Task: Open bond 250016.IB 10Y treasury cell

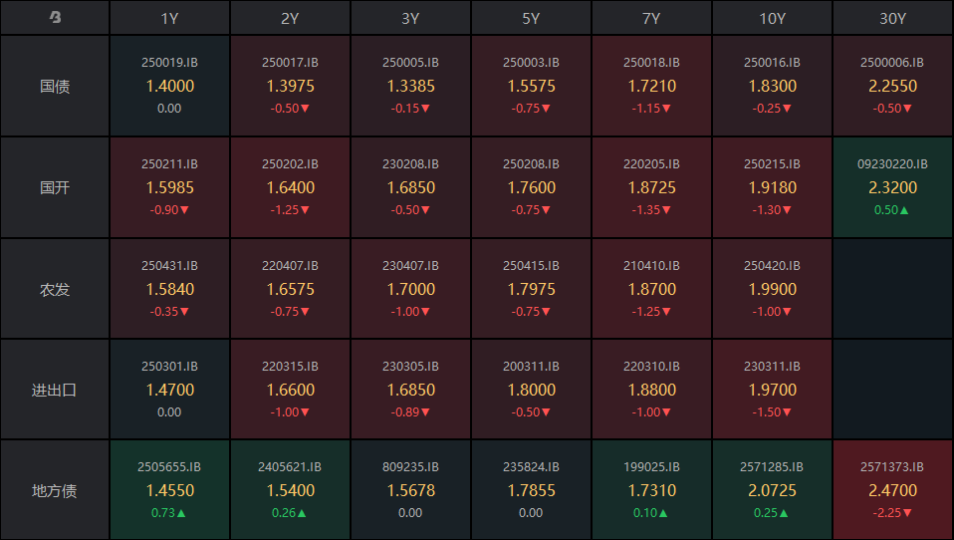Action: [x=772, y=86]
